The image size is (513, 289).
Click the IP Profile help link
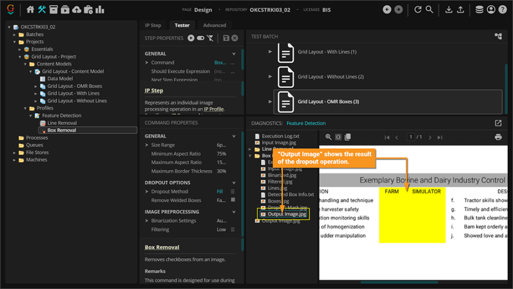point(214,109)
